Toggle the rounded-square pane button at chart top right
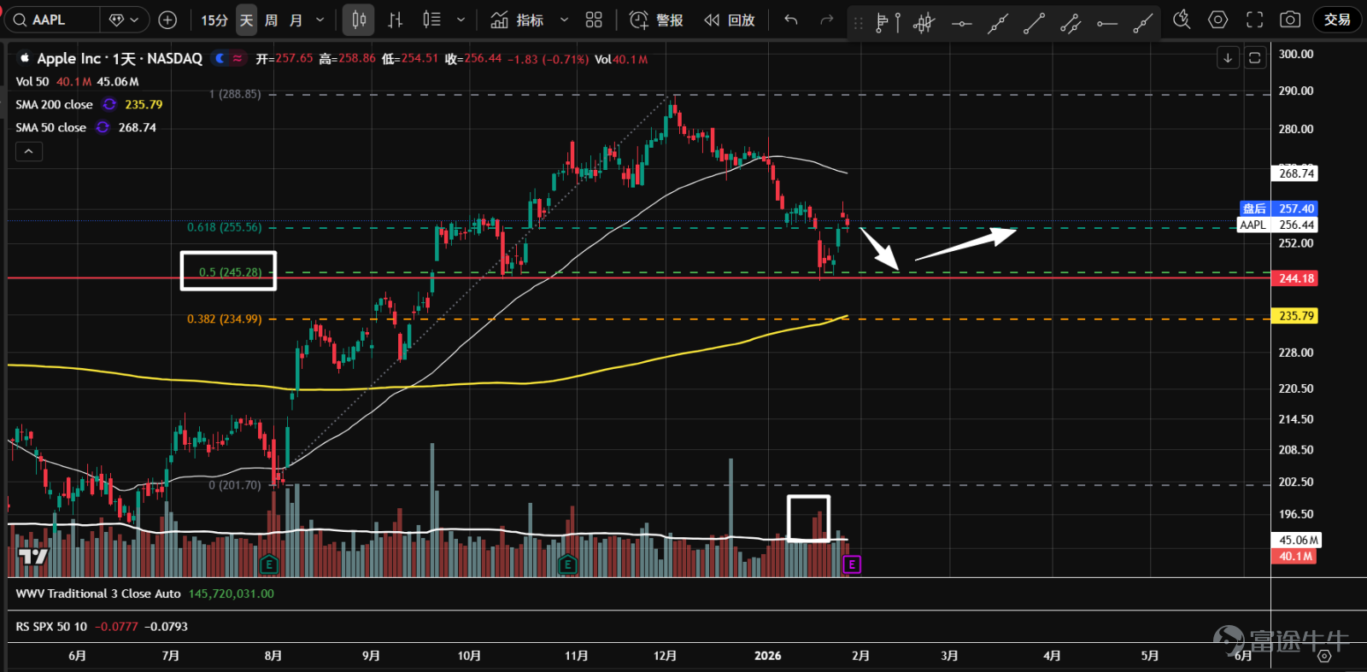1367x672 pixels. pyautogui.click(x=1255, y=58)
